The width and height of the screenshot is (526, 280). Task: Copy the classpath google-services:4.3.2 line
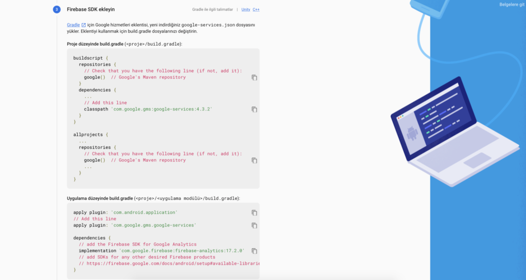(255, 109)
